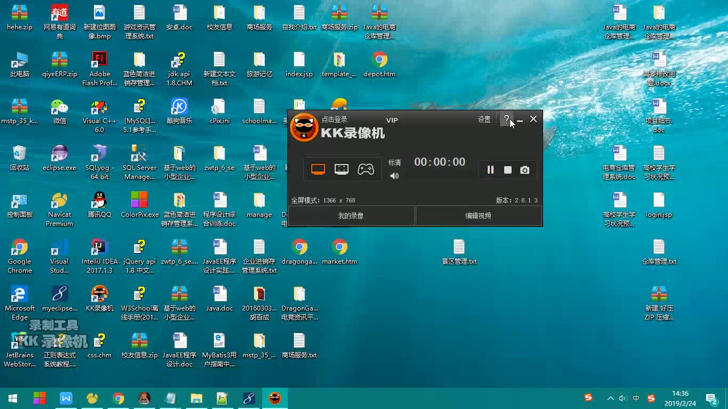The width and height of the screenshot is (728, 409).
Task: Pause the recording
Action: 490,169
